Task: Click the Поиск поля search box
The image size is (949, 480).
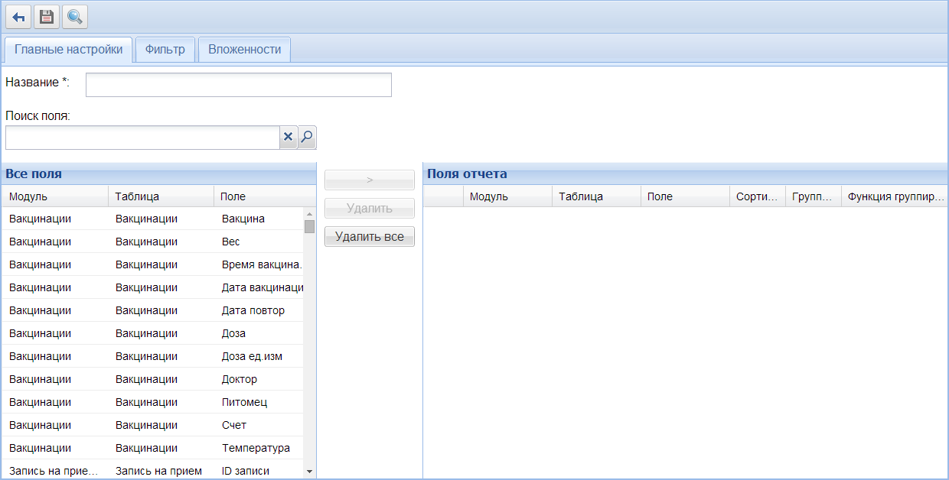Action: tap(142, 138)
